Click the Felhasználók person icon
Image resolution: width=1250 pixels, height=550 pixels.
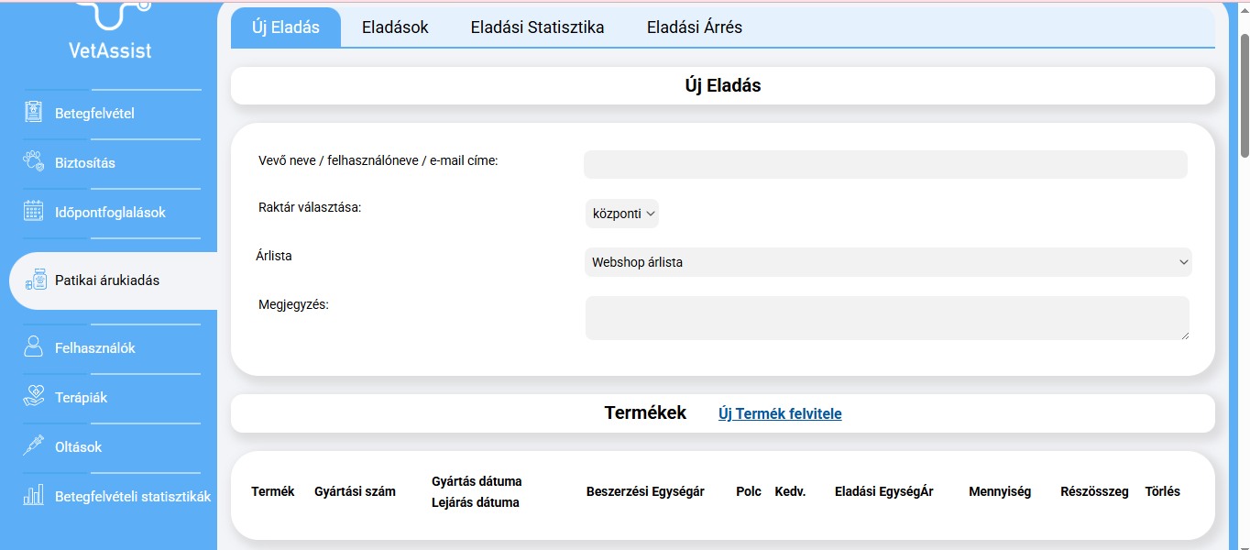(x=34, y=347)
